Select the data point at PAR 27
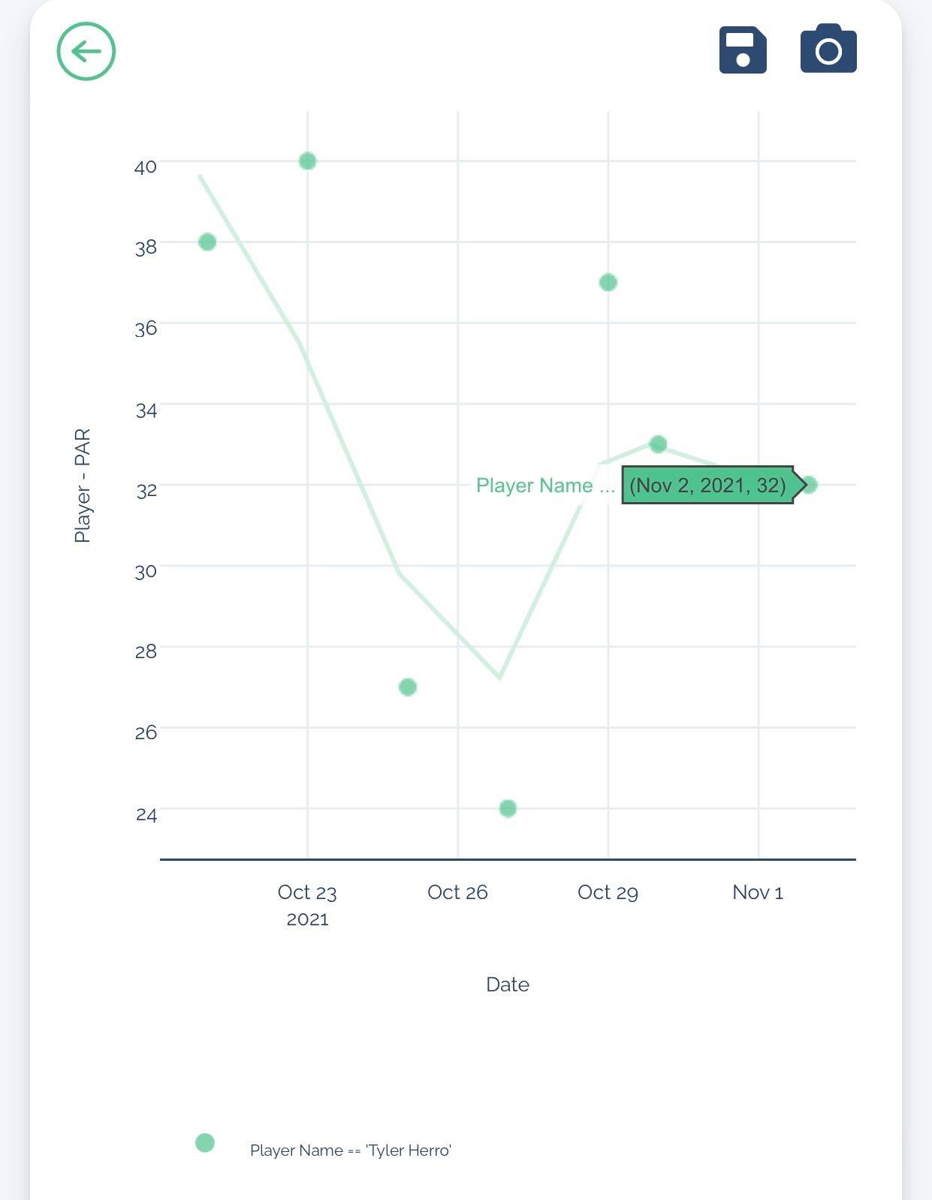Screen dimensions: 932x1200 [x=408, y=687]
